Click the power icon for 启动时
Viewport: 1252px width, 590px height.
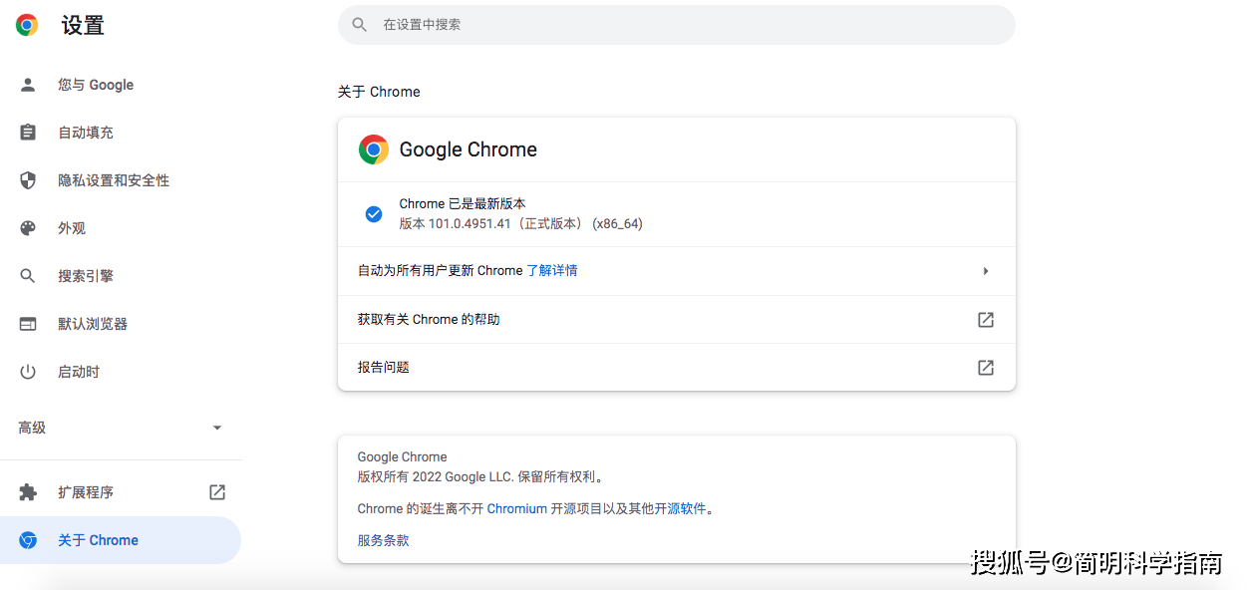tap(28, 372)
